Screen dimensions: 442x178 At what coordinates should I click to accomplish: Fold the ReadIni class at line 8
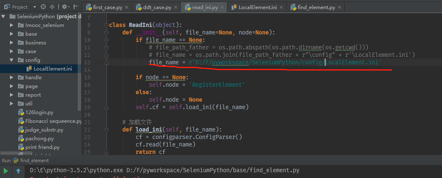[106, 25]
